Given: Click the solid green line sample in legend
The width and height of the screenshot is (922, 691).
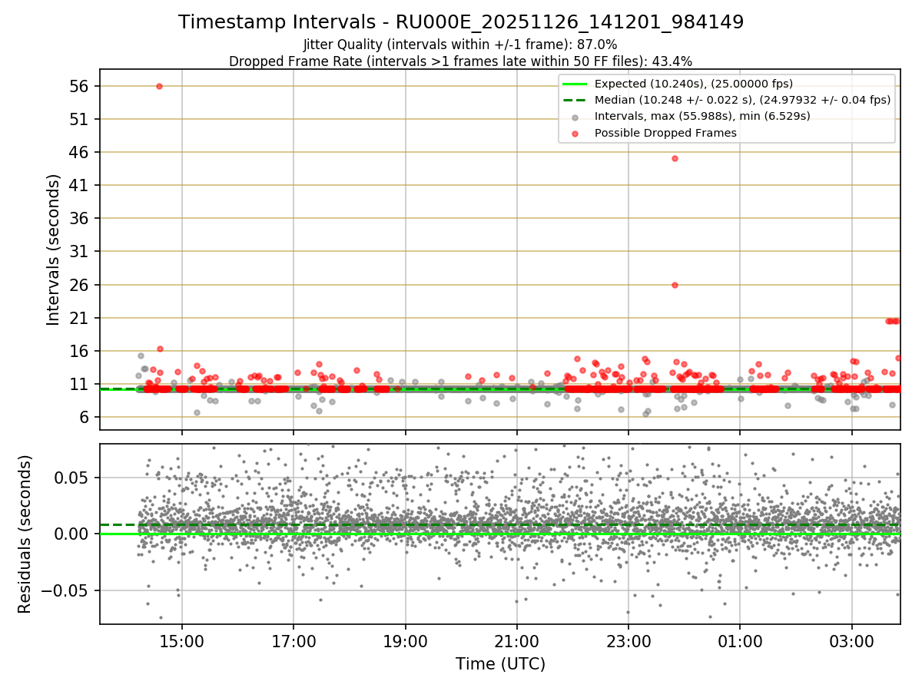Looking at the screenshot, I should point(575,84).
